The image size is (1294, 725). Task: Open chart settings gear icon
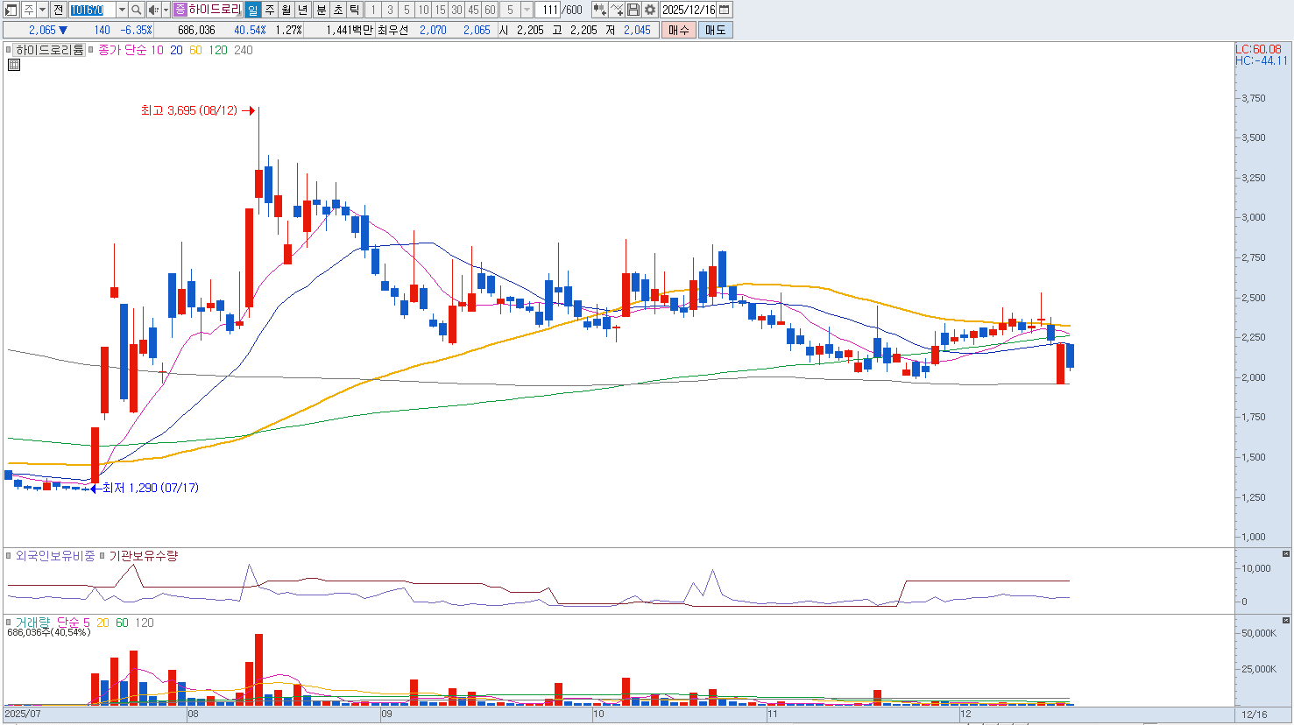(x=649, y=10)
